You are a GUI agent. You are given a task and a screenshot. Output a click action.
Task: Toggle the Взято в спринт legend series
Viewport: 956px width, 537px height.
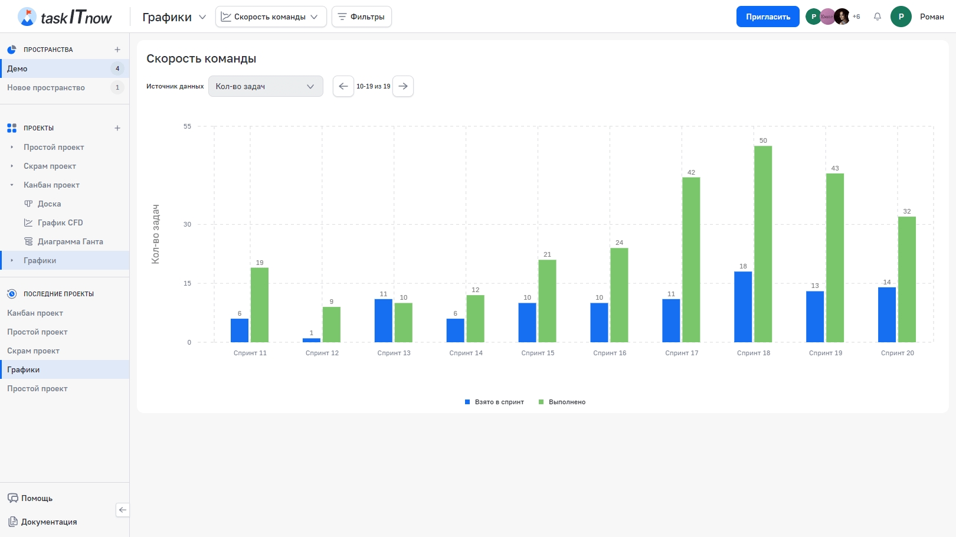point(495,402)
